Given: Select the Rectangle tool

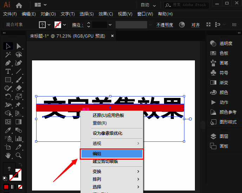Looking at the screenshot, I should click(8, 80).
